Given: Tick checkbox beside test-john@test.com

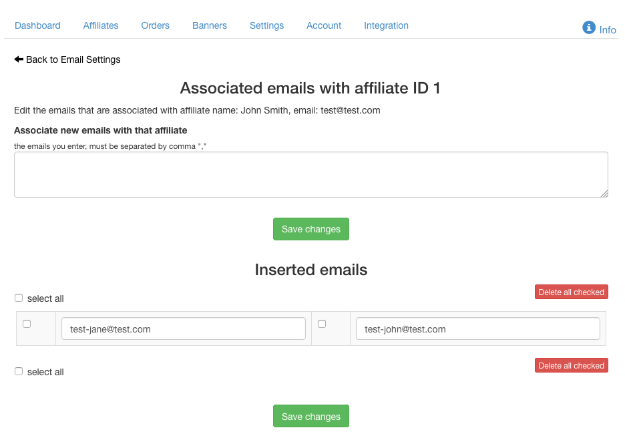Looking at the screenshot, I should pyautogui.click(x=322, y=324).
